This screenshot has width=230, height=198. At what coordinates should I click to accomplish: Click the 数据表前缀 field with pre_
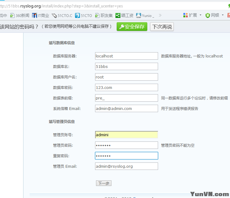pyautogui.click(x=127, y=98)
